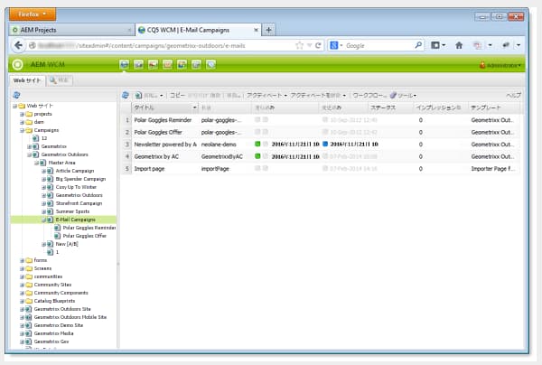542x365 pixels.
Task: Open the Firefox bookmarks sidebar icon
Action: pyautogui.click(x=435, y=45)
